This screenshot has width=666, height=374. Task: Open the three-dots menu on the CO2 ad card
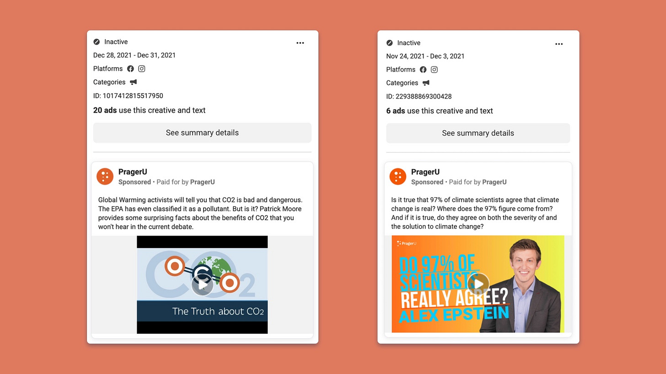(300, 43)
